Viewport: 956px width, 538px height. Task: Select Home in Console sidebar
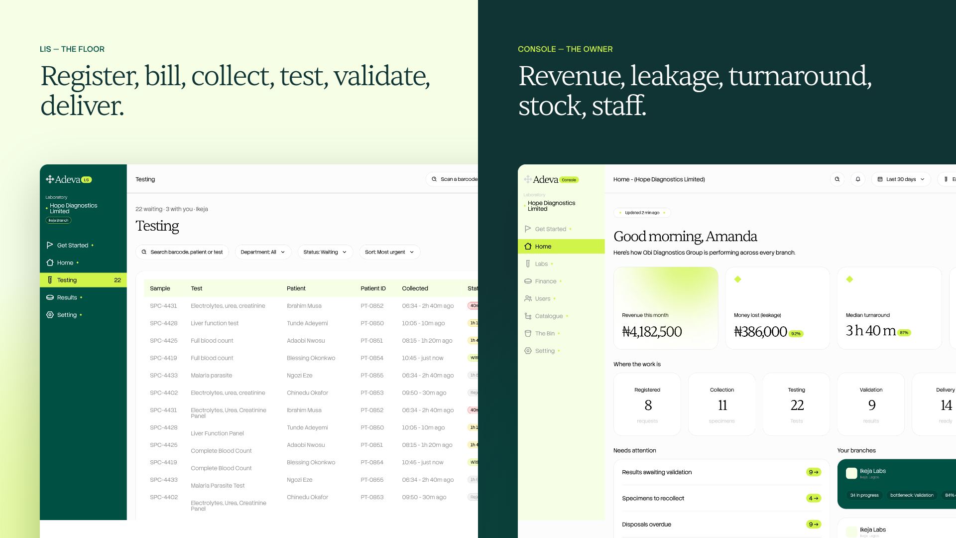561,246
